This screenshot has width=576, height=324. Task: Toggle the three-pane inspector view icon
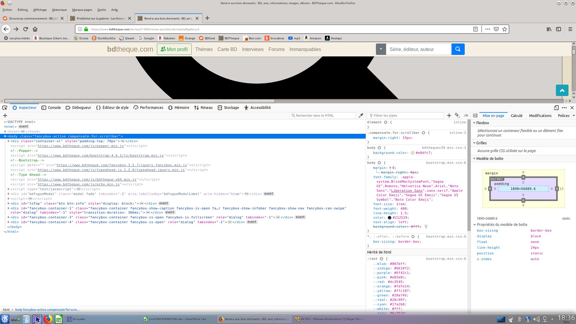(x=475, y=115)
